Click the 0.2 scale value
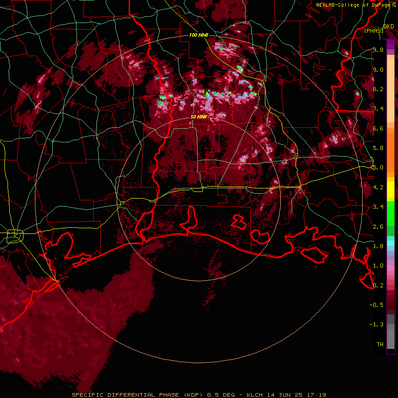Image resolution: width=398 pixels, height=398 pixels. 378,286
